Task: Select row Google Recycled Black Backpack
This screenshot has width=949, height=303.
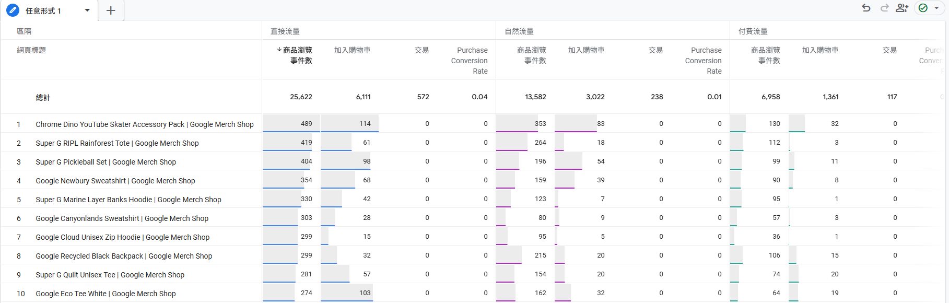Action: [x=124, y=256]
